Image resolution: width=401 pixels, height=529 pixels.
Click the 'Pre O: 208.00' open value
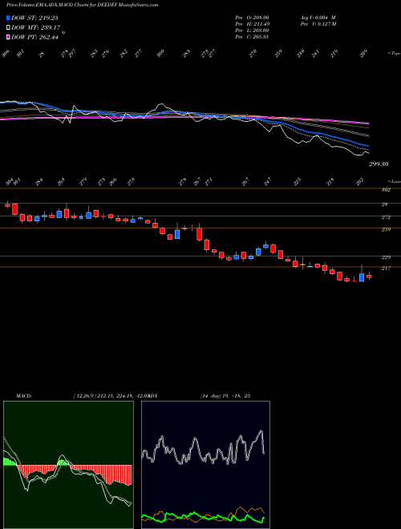pos(252,17)
